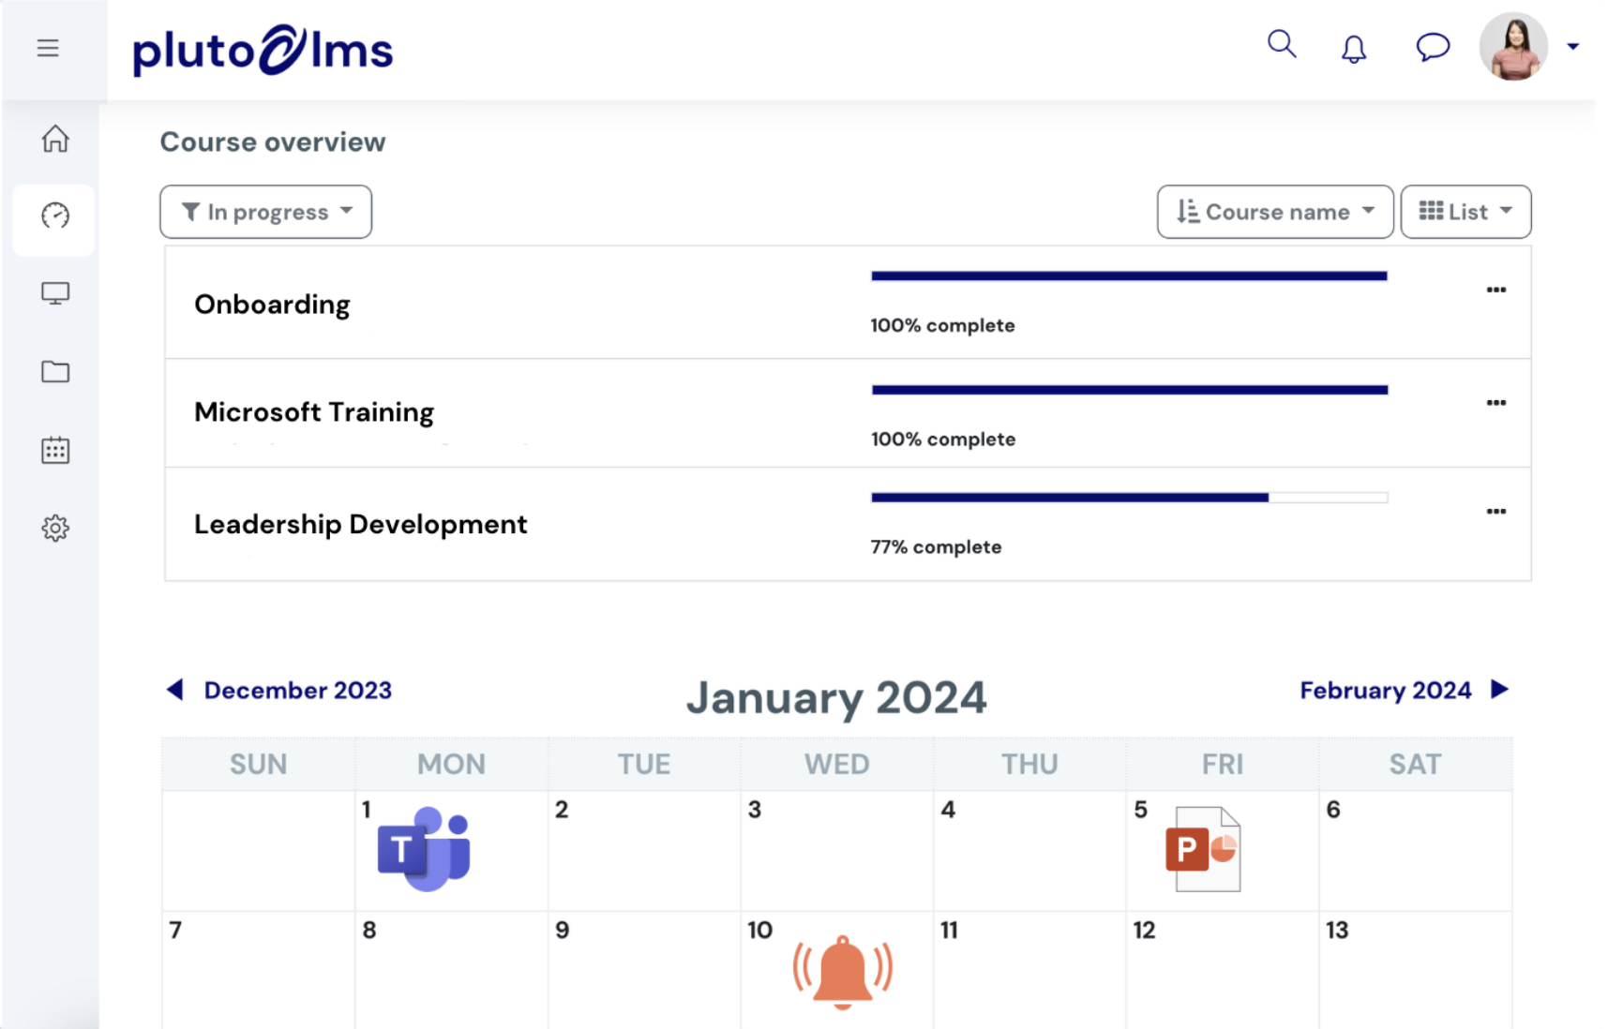Open the settings gear in sidebar
Viewport: 1623px width, 1029px height.
(x=55, y=528)
